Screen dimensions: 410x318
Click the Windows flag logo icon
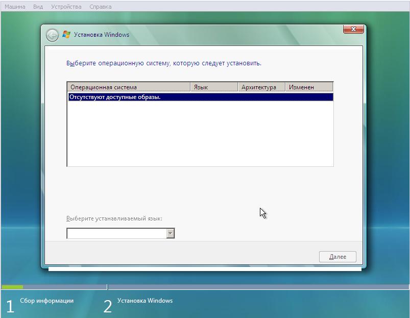pyautogui.click(x=66, y=35)
